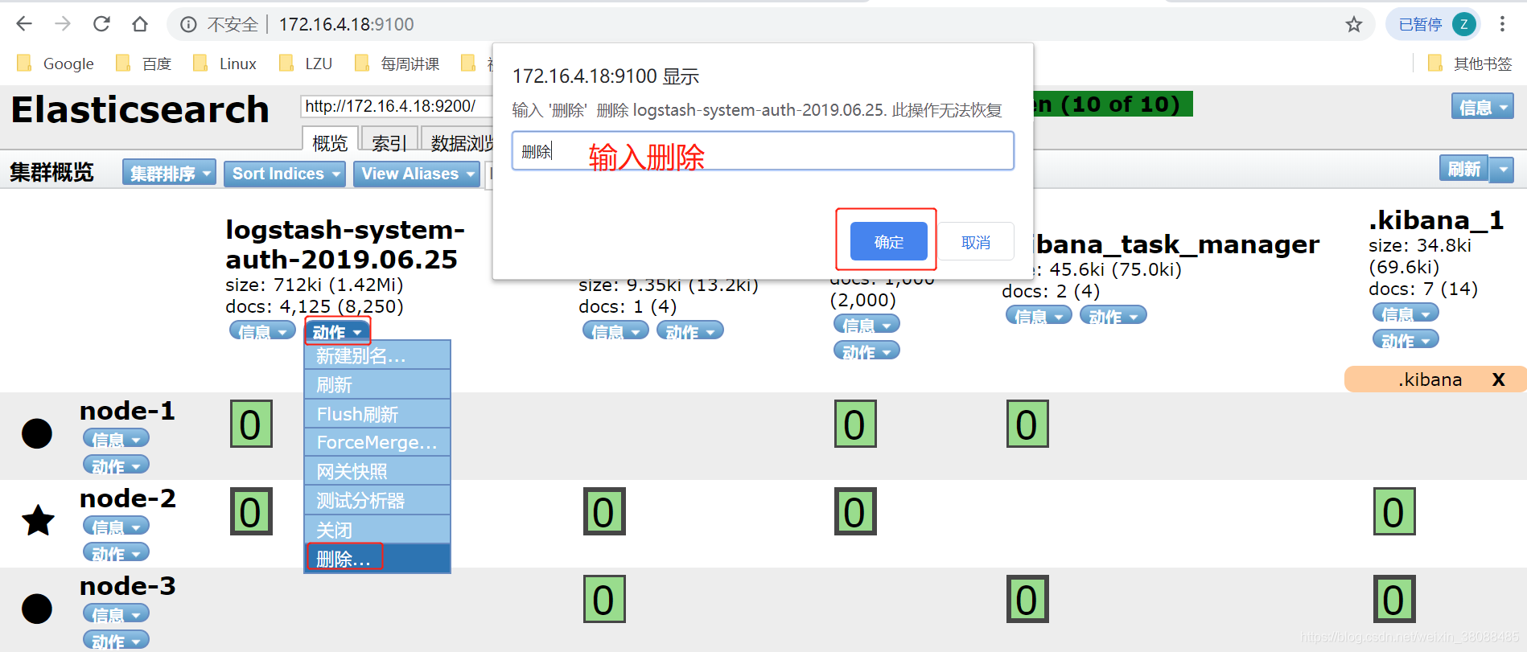Click the node-1 black circle icon

[37, 433]
